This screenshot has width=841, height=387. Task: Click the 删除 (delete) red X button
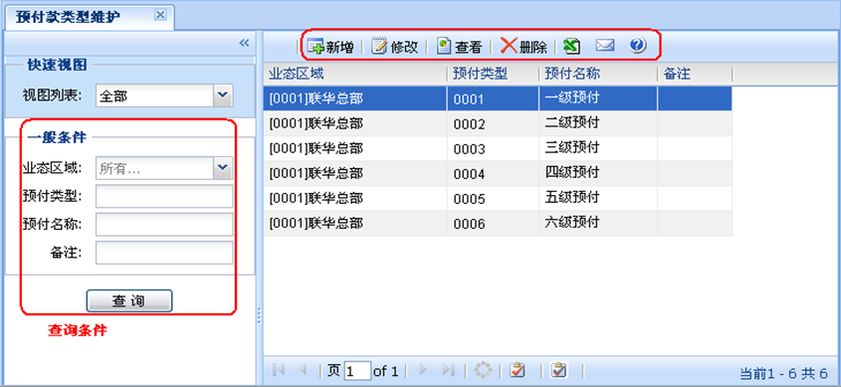coord(524,47)
